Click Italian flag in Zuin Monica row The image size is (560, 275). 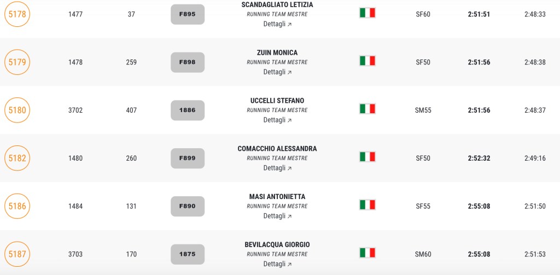[x=367, y=61]
